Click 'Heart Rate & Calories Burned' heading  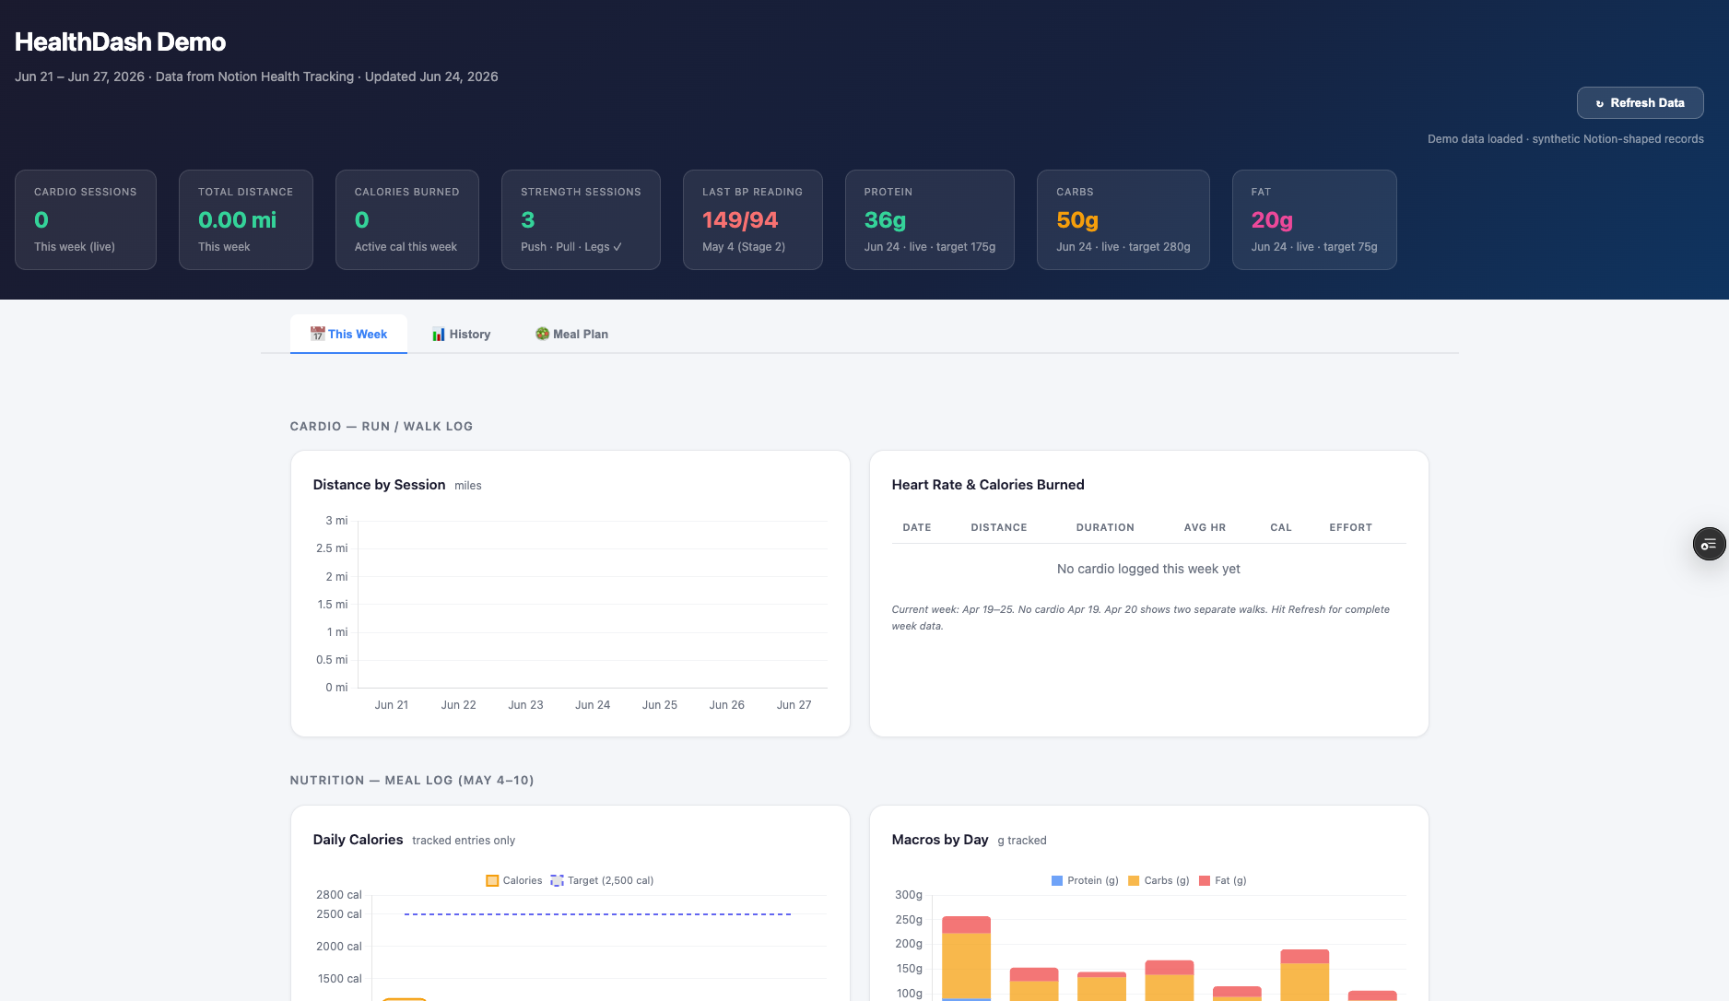[988, 485]
